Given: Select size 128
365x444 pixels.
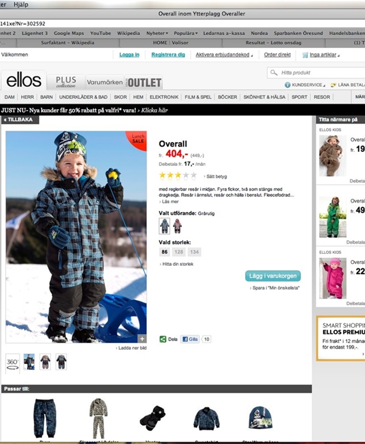Looking at the screenshot, I should (x=179, y=252).
